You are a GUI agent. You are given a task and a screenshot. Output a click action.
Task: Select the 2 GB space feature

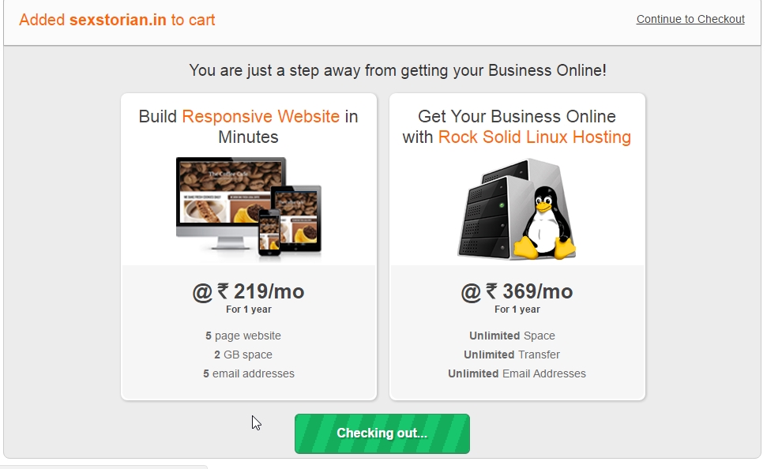pos(243,355)
